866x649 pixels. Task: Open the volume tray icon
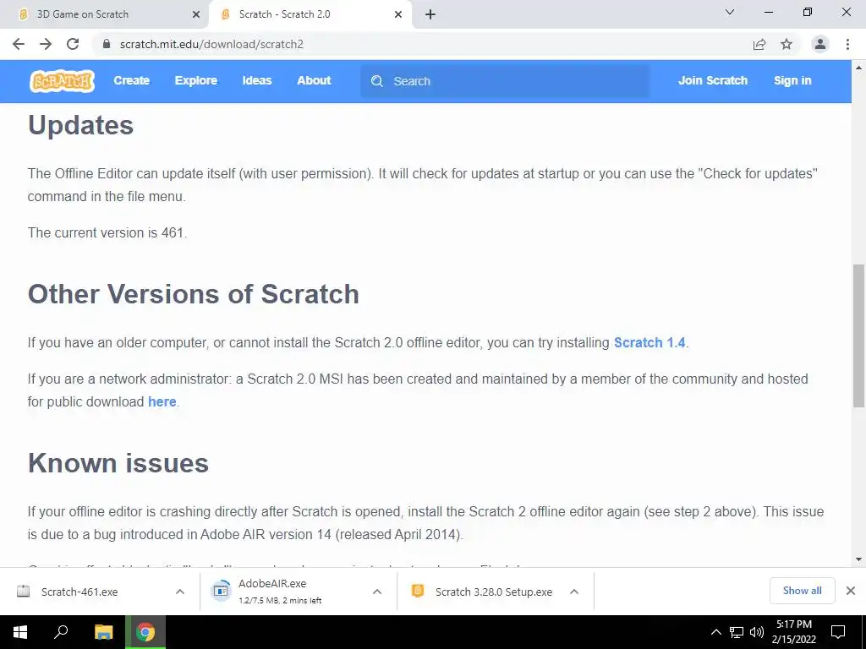(x=756, y=632)
